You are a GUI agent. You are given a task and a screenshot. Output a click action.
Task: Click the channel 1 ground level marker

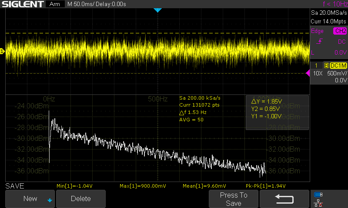point(2,51)
